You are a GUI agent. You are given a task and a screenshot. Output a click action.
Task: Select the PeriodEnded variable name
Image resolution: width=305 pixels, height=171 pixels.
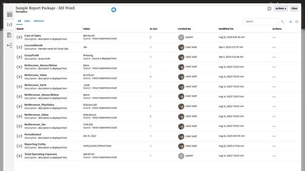click(x=33, y=134)
